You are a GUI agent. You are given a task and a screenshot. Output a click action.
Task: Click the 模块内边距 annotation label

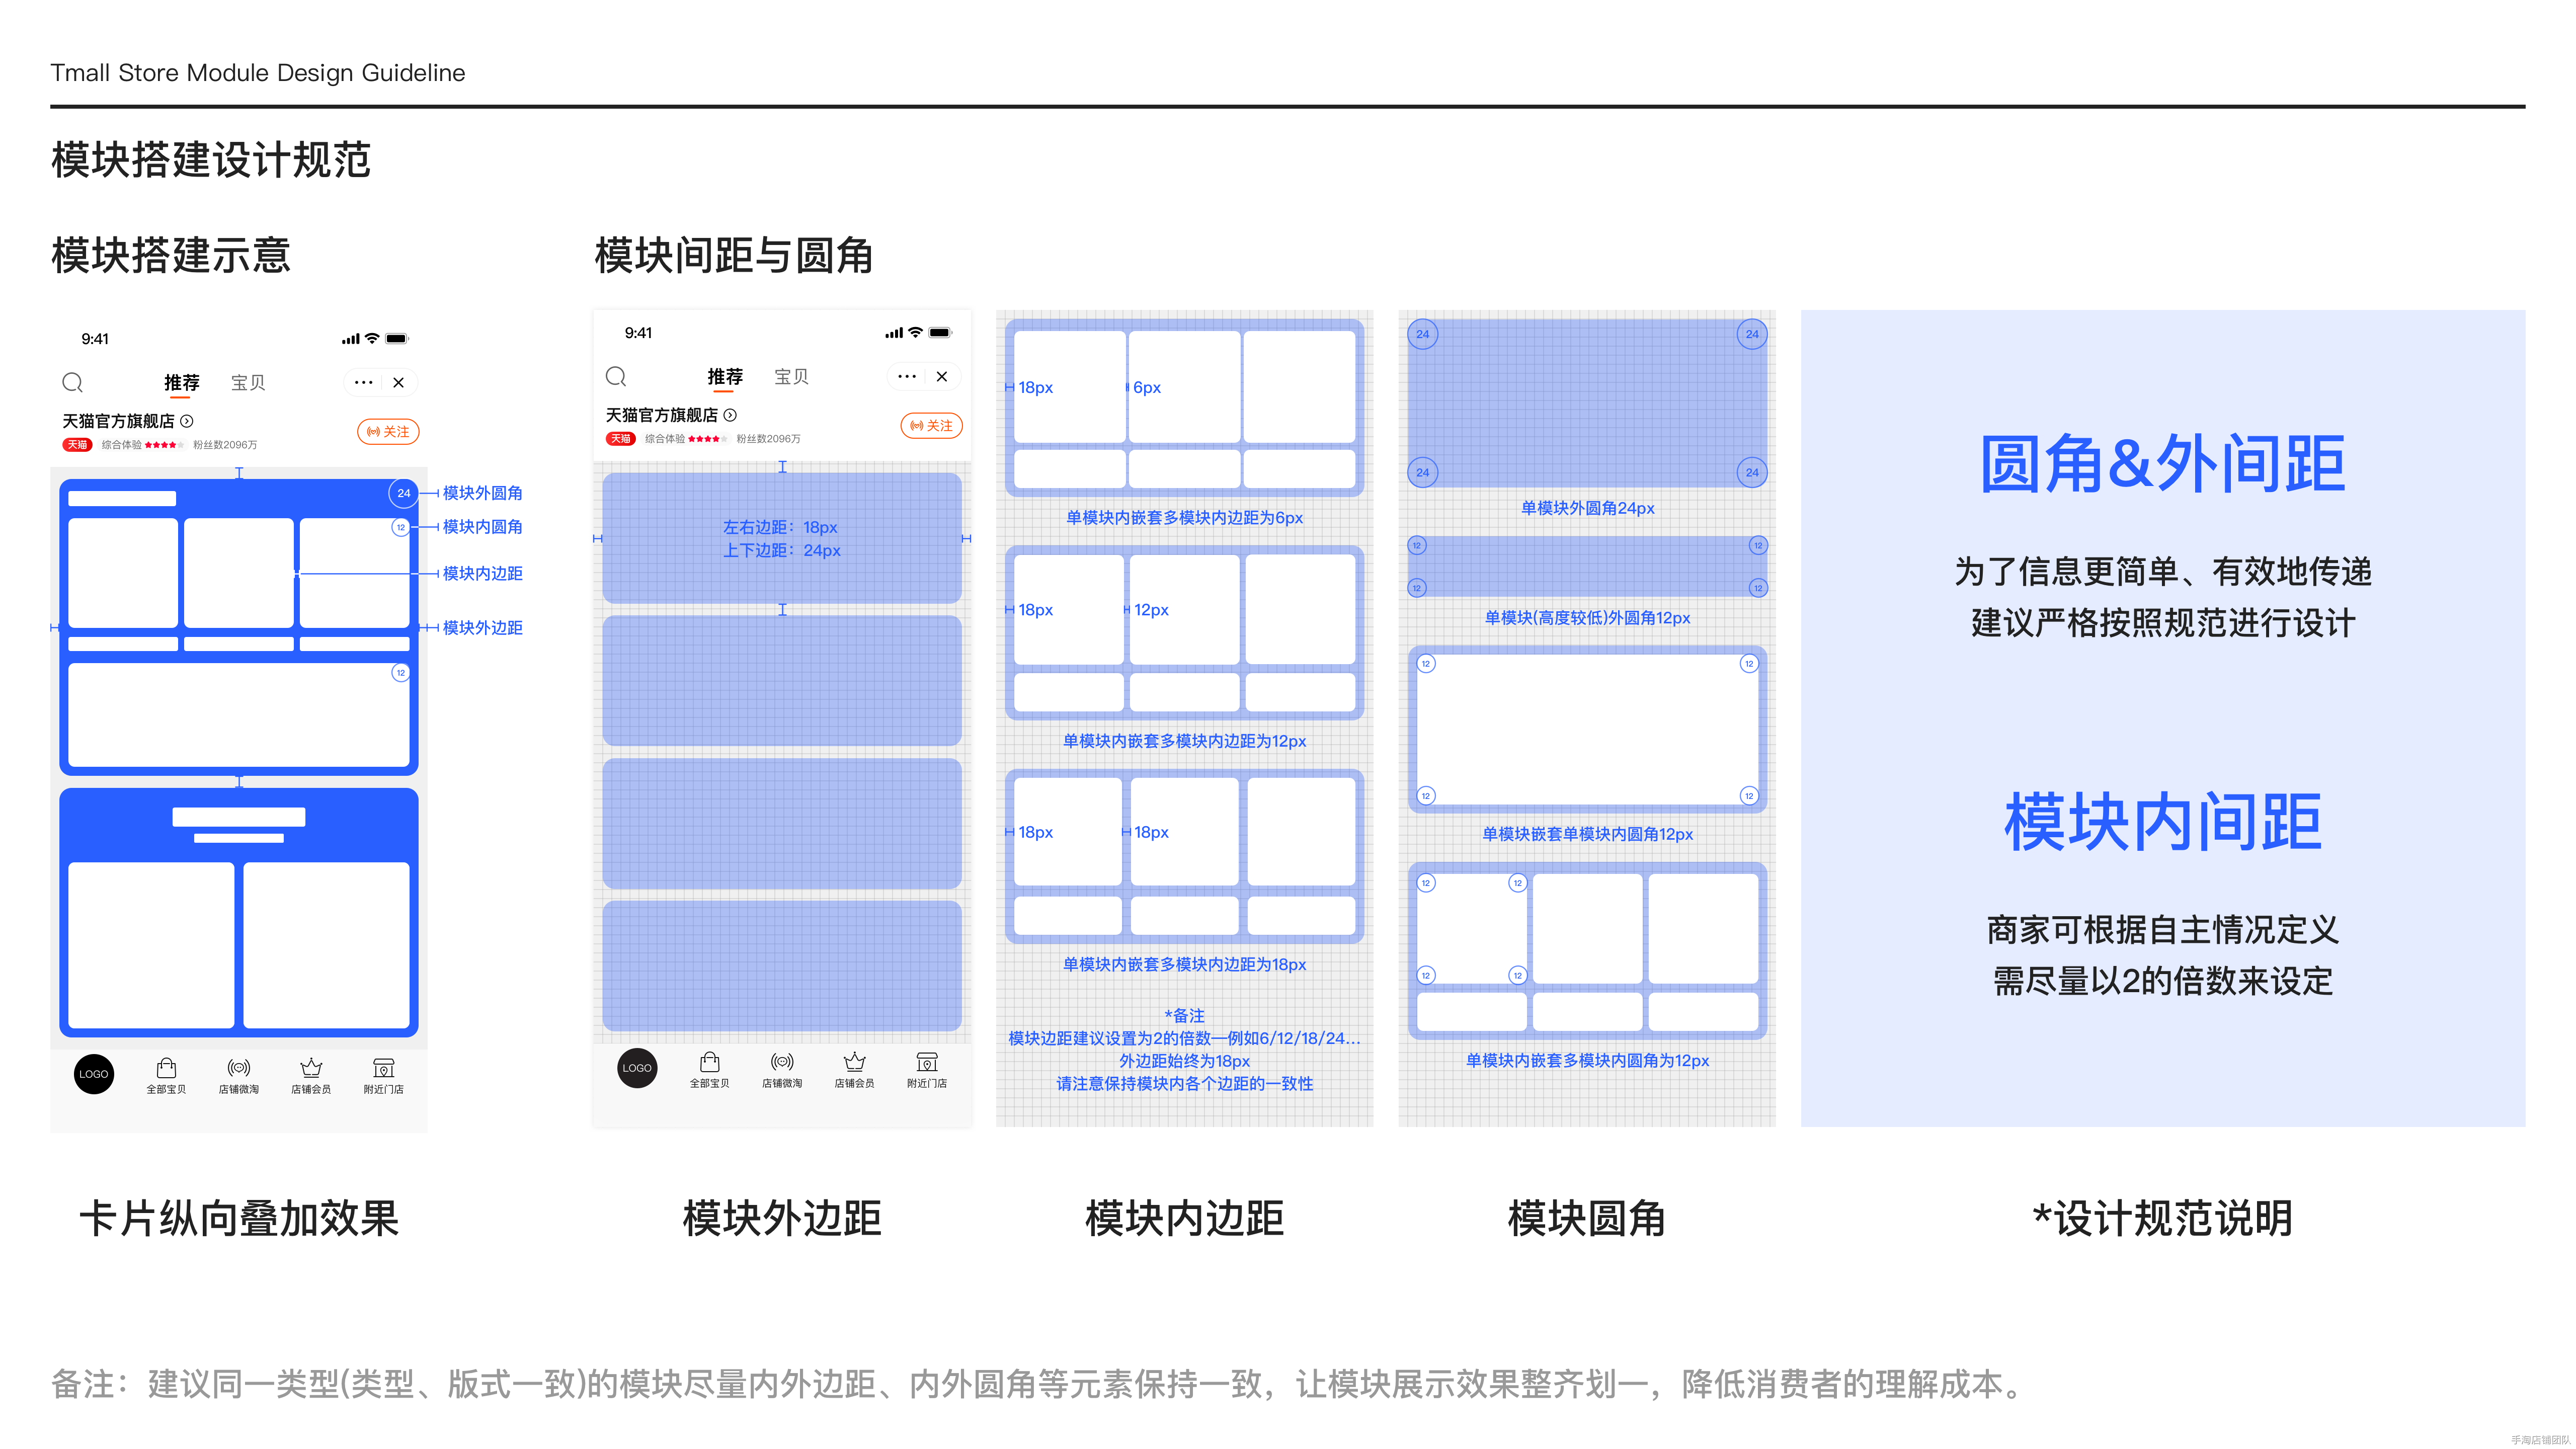pyautogui.click(x=482, y=573)
